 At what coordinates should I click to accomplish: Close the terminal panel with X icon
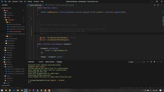[x=161, y=62]
